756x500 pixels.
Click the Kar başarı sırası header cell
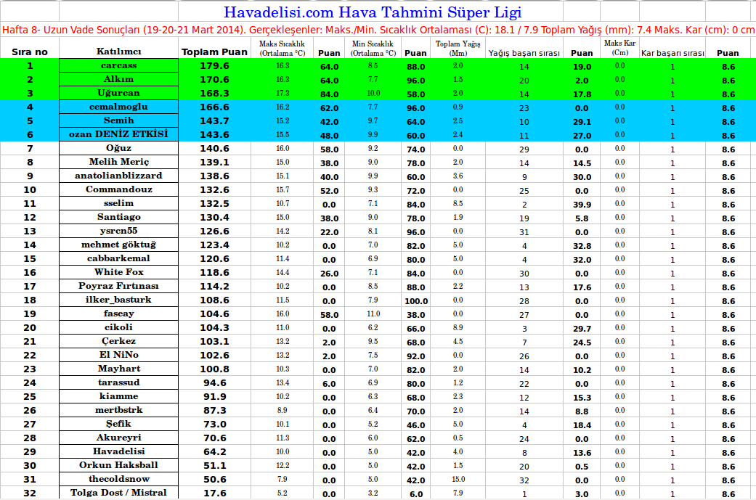pos(672,53)
